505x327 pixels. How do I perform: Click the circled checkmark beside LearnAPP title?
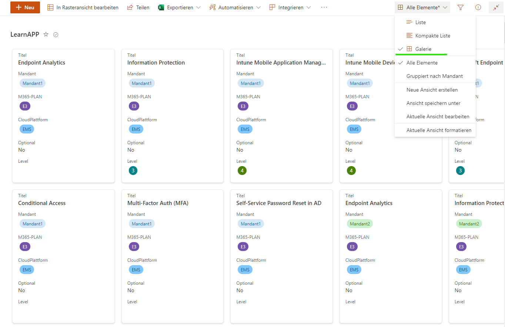pyautogui.click(x=56, y=34)
